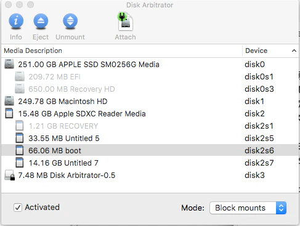
Task: Click the Apple SDXC Reader card icon
Action: [9, 113]
